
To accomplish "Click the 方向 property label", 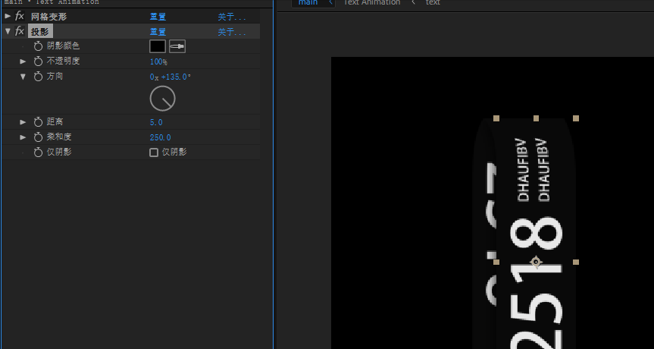I will (55, 77).
